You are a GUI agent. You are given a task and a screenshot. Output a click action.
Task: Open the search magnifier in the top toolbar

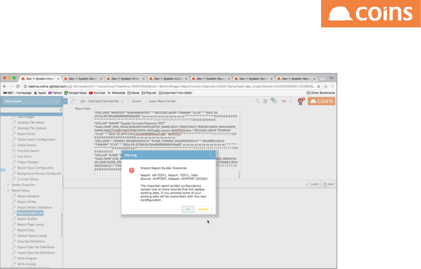(257, 101)
